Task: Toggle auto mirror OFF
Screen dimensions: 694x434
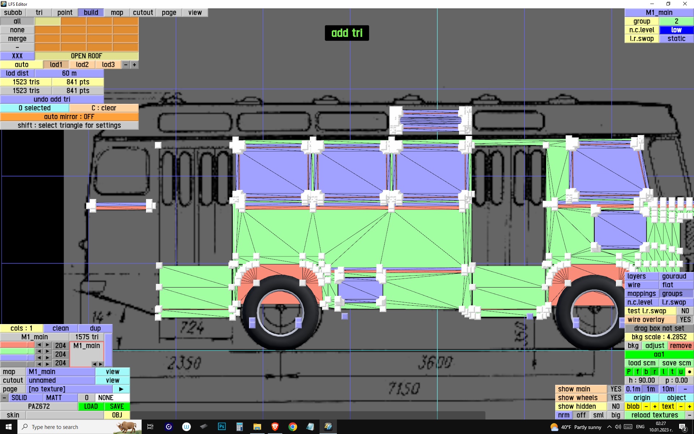Action: (69, 117)
